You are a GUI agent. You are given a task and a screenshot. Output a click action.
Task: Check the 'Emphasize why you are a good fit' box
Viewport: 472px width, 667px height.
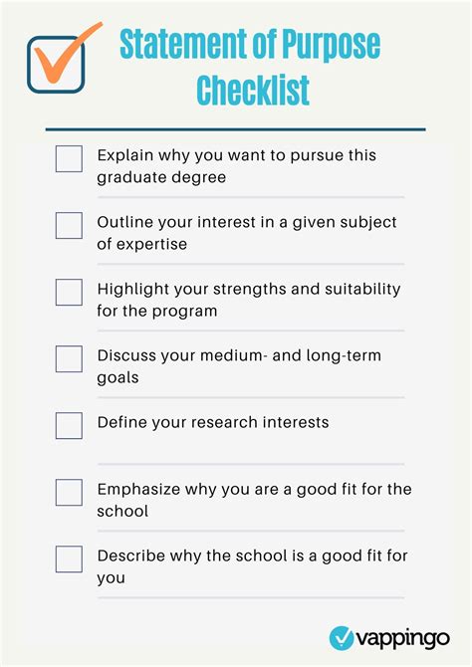69,492
